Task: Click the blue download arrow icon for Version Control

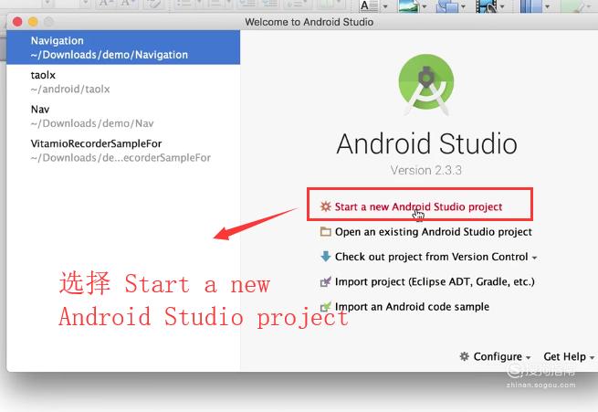Action: [325, 257]
